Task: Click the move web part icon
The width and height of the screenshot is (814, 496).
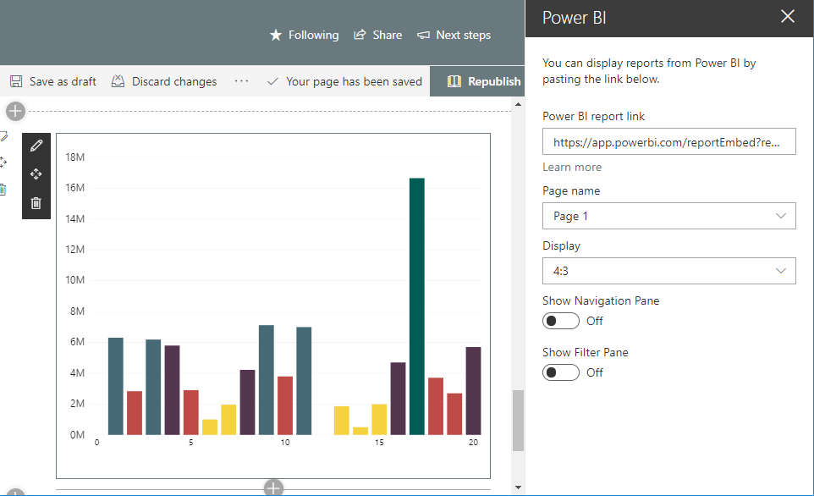Action: point(36,174)
